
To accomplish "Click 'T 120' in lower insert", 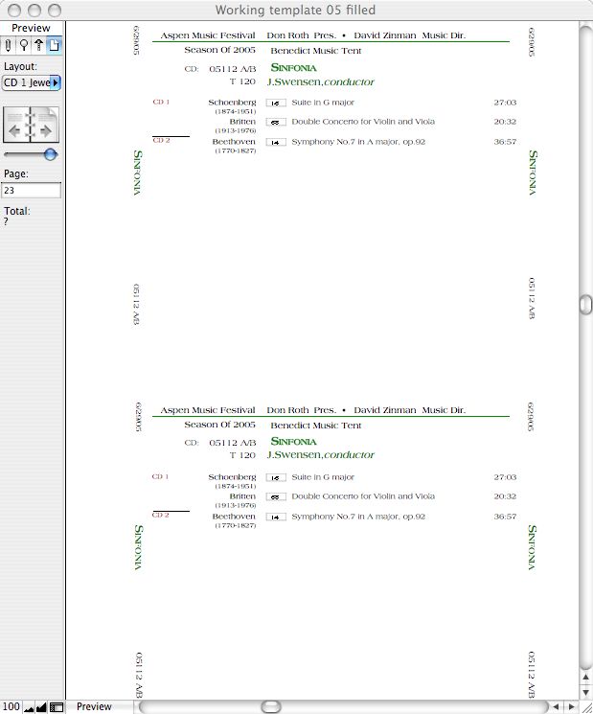I will tap(242, 455).
